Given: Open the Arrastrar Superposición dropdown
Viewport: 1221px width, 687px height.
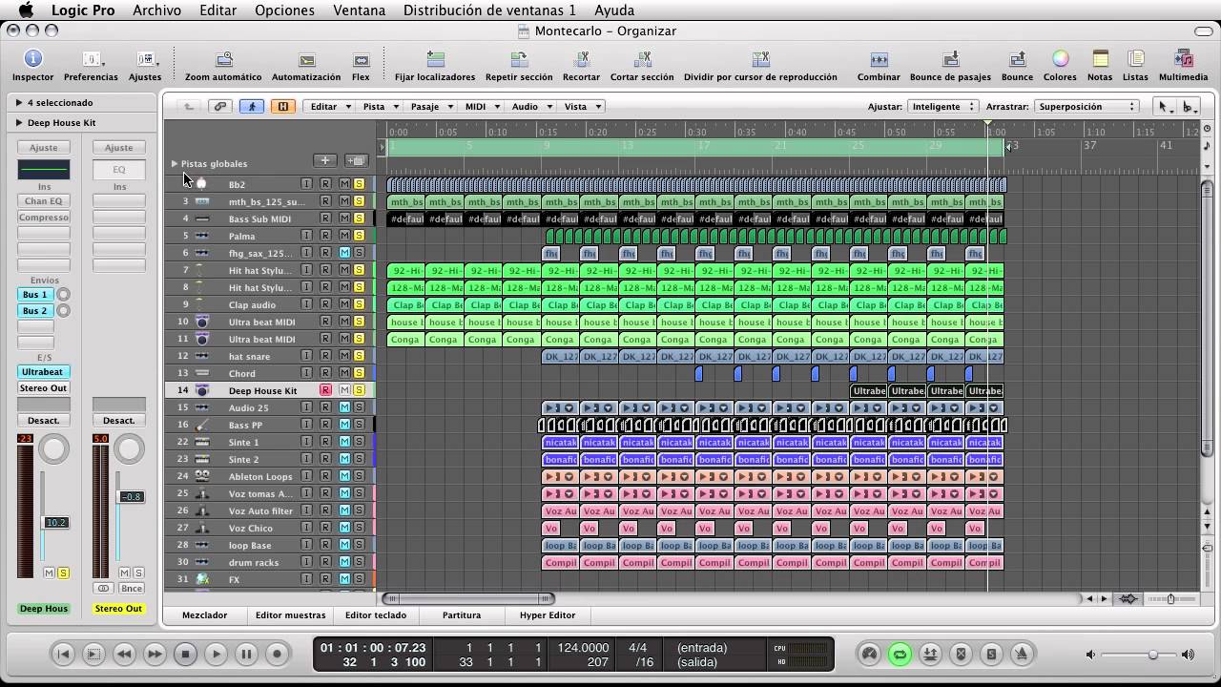Looking at the screenshot, I should pyautogui.click(x=1086, y=107).
